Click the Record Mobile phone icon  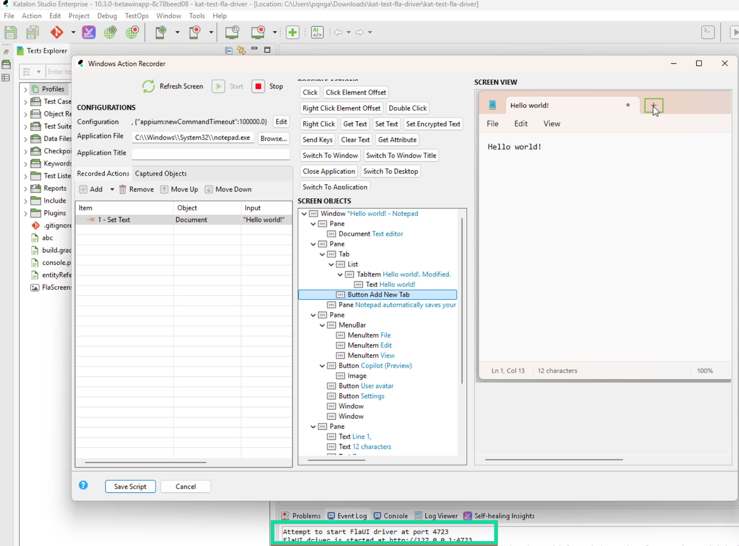point(195,32)
